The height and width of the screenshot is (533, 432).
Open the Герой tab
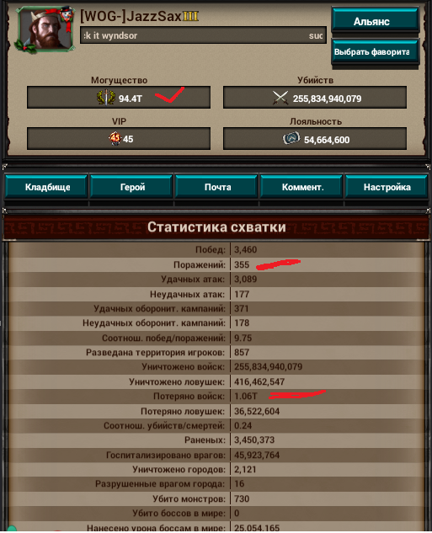(132, 187)
